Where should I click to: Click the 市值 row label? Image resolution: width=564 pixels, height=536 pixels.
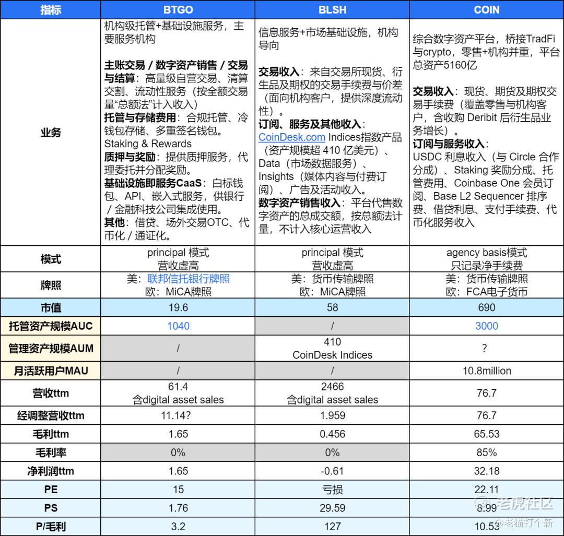(51, 307)
